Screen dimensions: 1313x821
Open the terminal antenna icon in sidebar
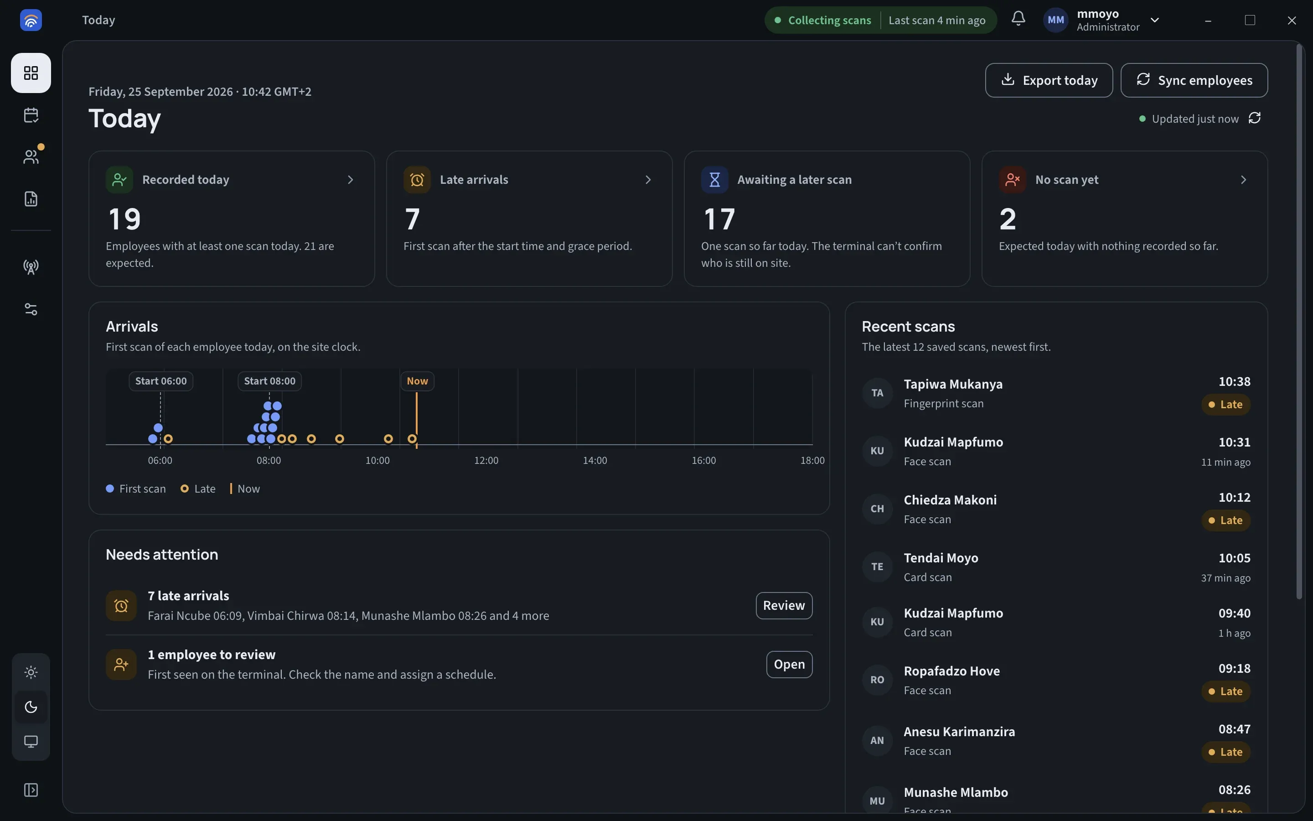pyautogui.click(x=31, y=267)
